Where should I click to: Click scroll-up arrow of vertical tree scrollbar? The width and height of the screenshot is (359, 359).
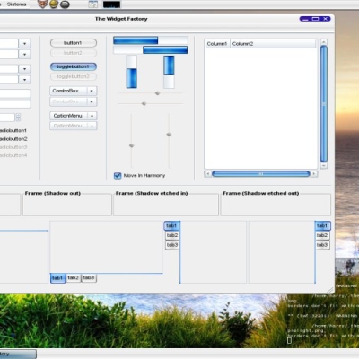(x=323, y=42)
